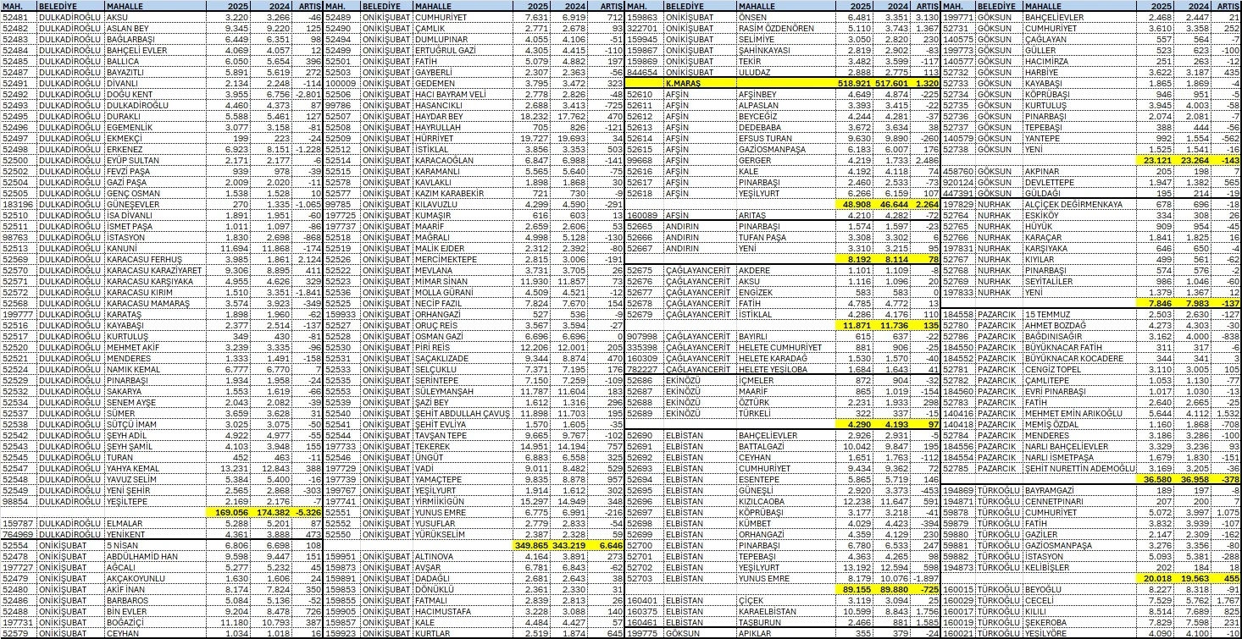1242x639 pixels.
Task: Select the ÖNSEN increase value 3.130
Action: point(927,17)
